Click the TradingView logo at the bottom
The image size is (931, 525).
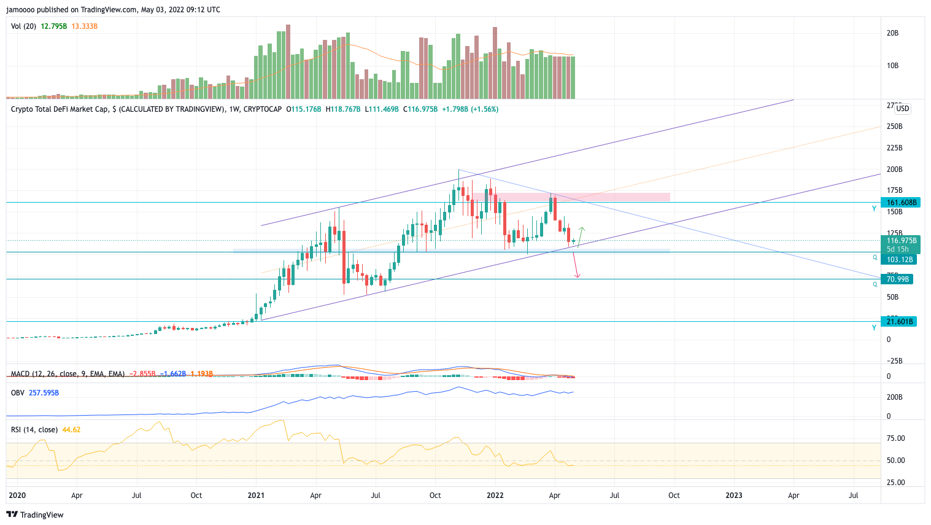pos(35,515)
